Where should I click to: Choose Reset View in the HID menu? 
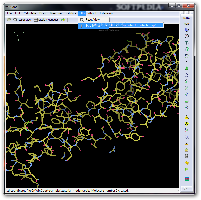(93, 20)
